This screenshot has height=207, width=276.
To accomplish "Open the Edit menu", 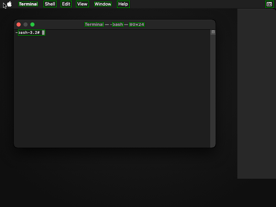I will (x=66, y=4).
